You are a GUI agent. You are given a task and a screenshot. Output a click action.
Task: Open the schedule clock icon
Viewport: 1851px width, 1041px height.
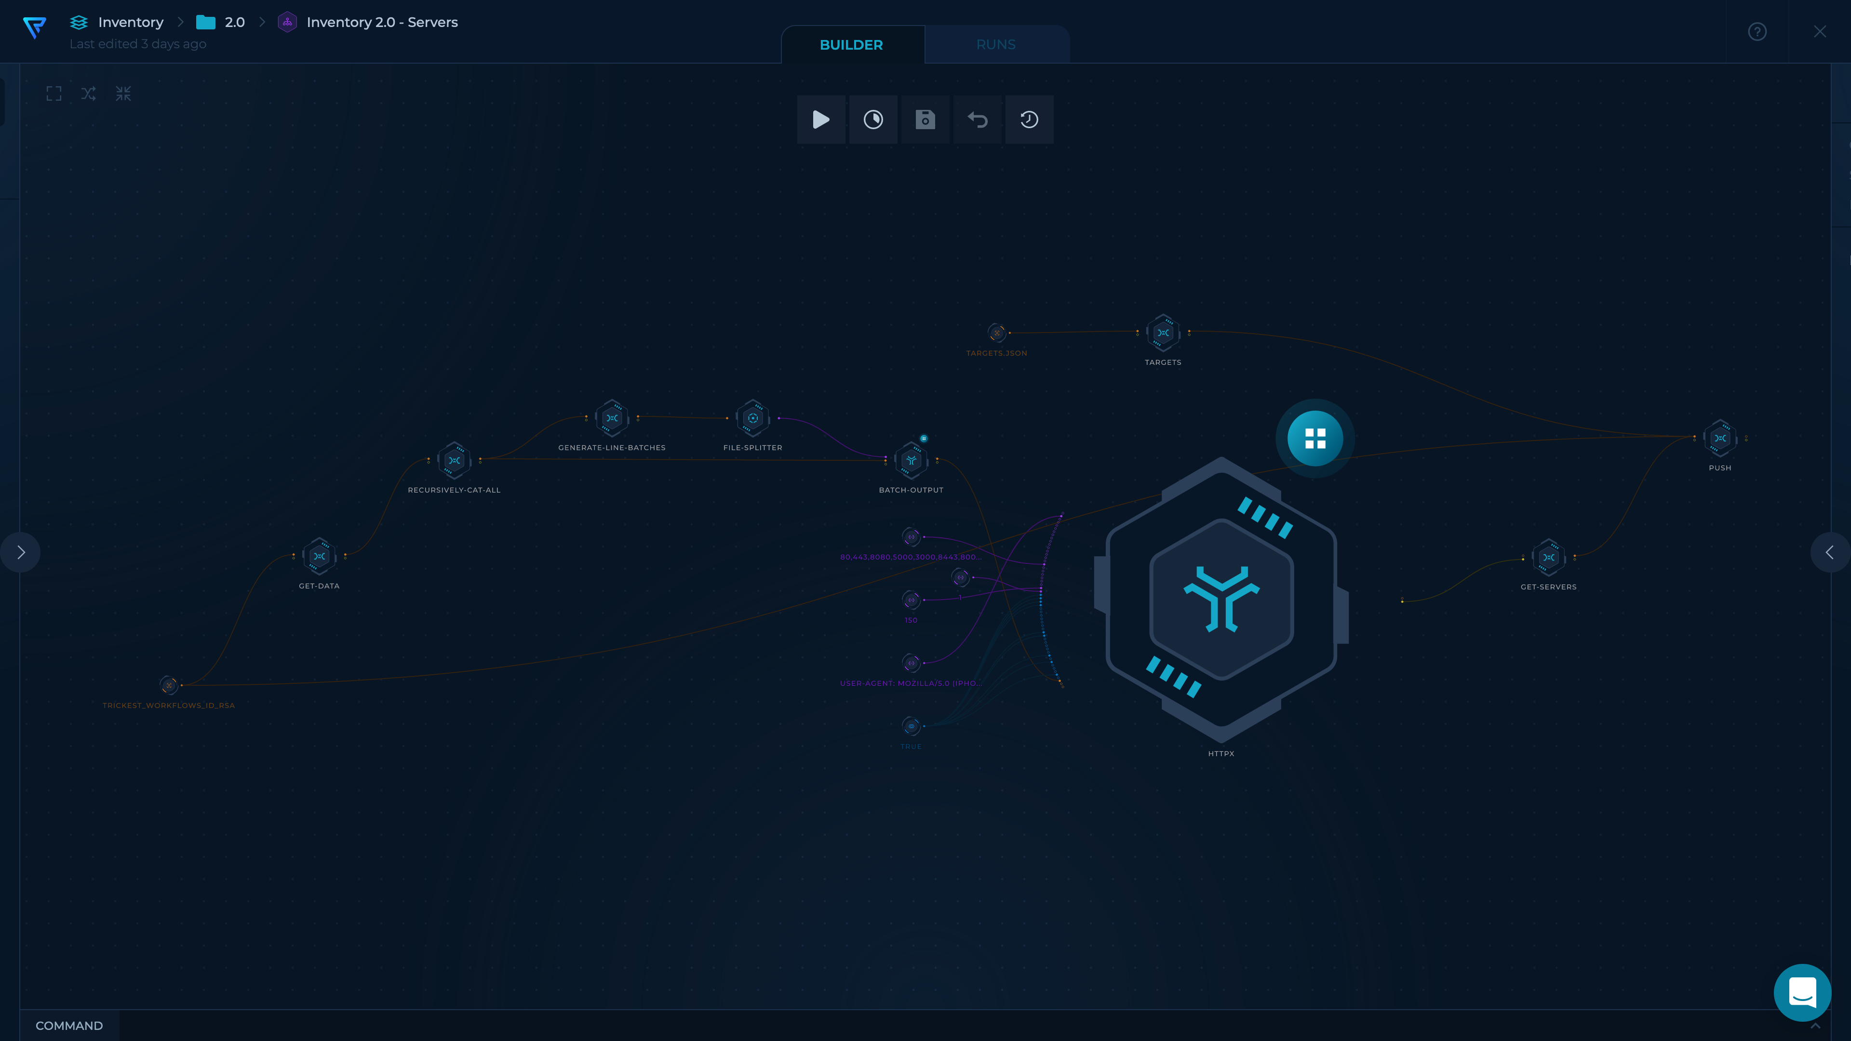[873, 119]
